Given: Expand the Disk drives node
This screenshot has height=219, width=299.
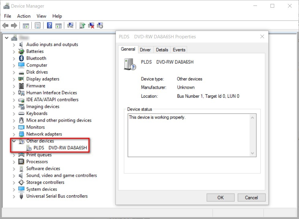Looking at the screenshot, I should click(14, 72).
